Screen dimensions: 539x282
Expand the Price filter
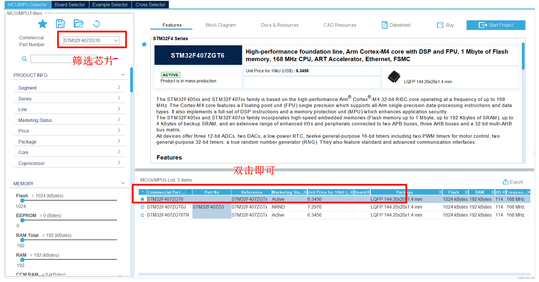click(119, 130)
